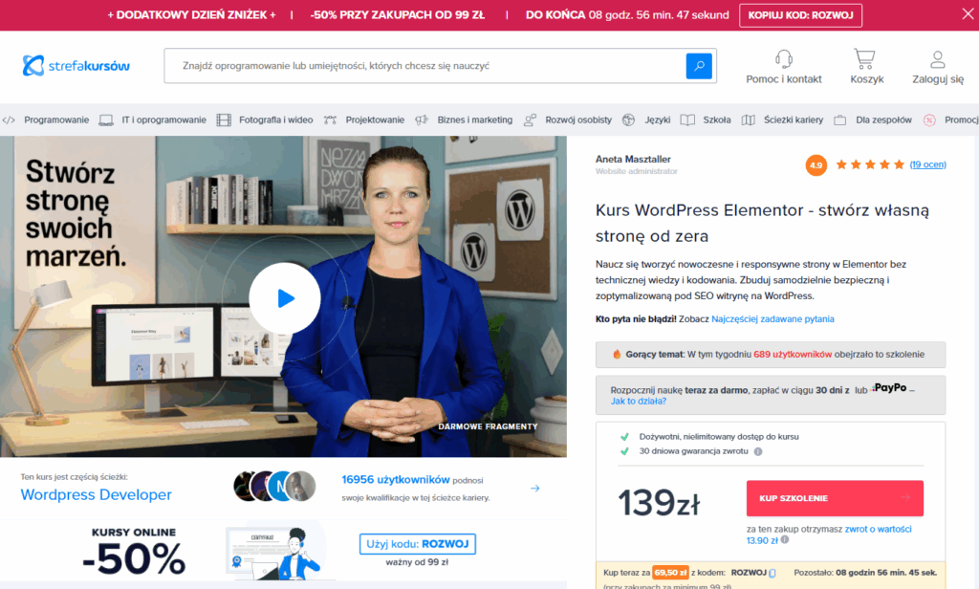The width and height of the screenshot is (979, 589).
Task: Click the magnifying glass search button
Action: [x=699, y=66]
